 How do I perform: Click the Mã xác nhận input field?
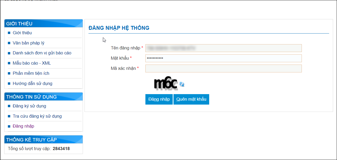[x=224, y=68]
